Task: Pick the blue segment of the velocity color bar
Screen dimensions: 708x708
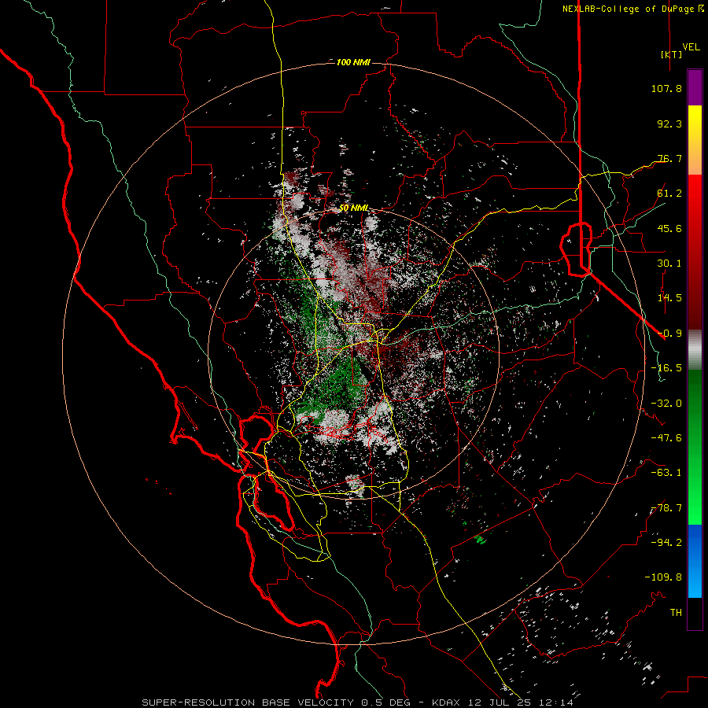Action: 695,561
